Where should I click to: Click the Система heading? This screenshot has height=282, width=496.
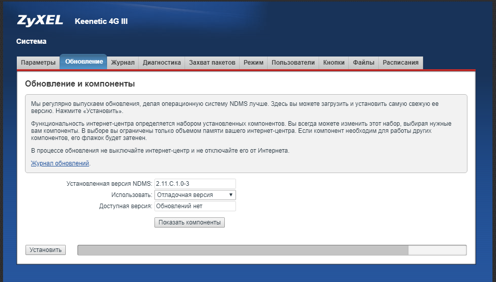31,41
